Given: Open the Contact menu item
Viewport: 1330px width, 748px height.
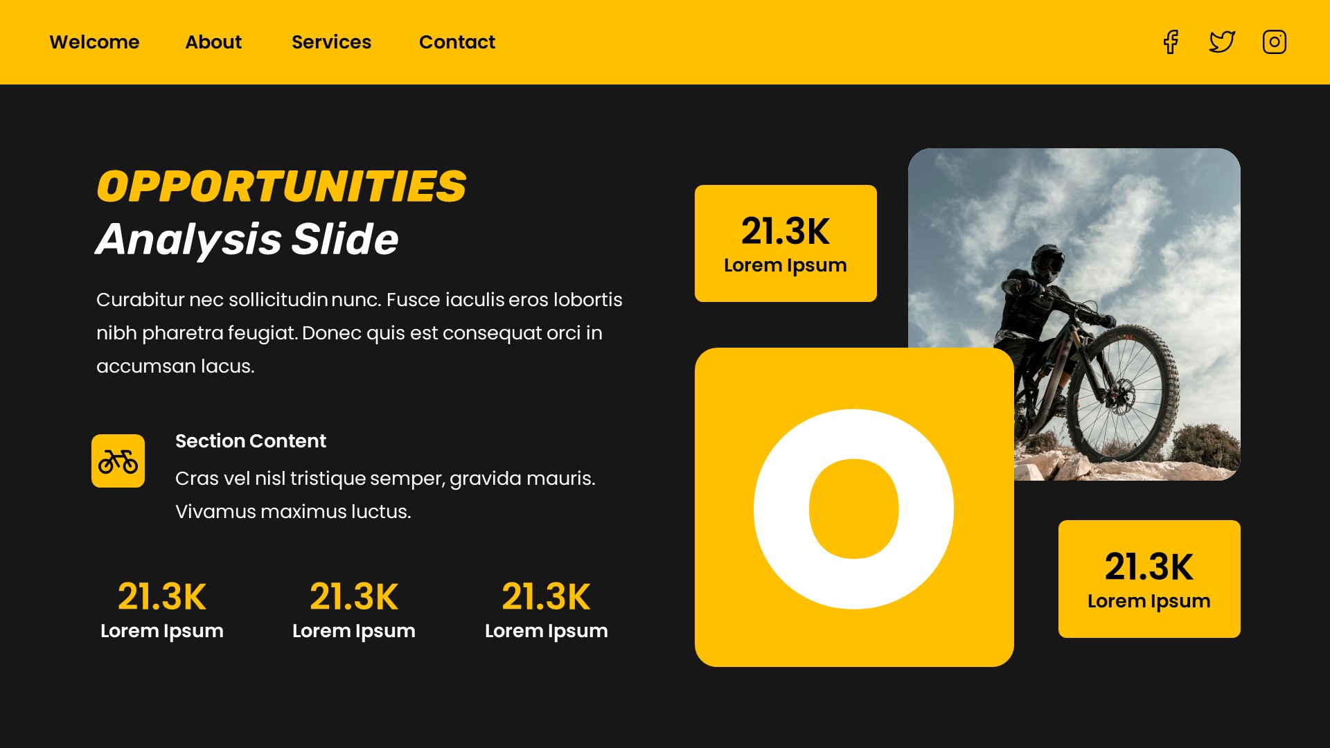Looking at the screenshot, I should tap(457, 42).
